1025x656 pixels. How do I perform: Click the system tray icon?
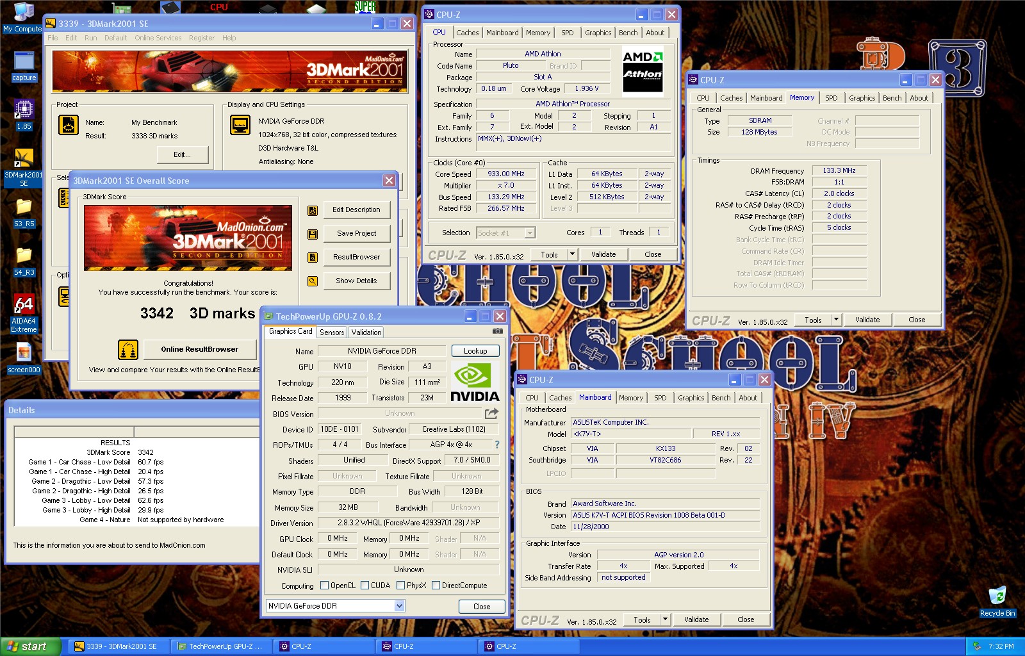976,646
